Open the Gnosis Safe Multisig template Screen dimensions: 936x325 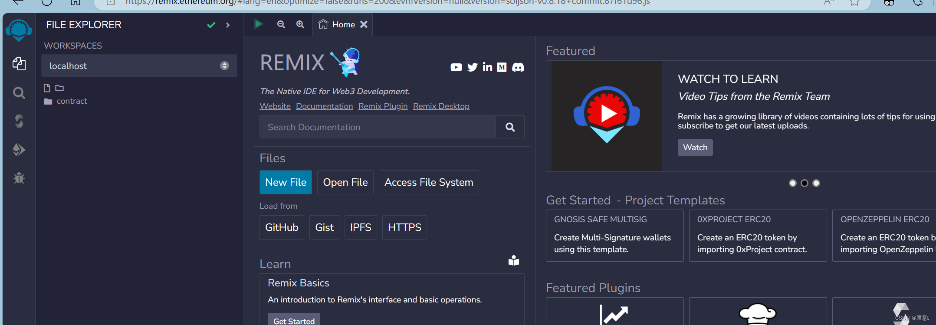[x=615, y=236]
